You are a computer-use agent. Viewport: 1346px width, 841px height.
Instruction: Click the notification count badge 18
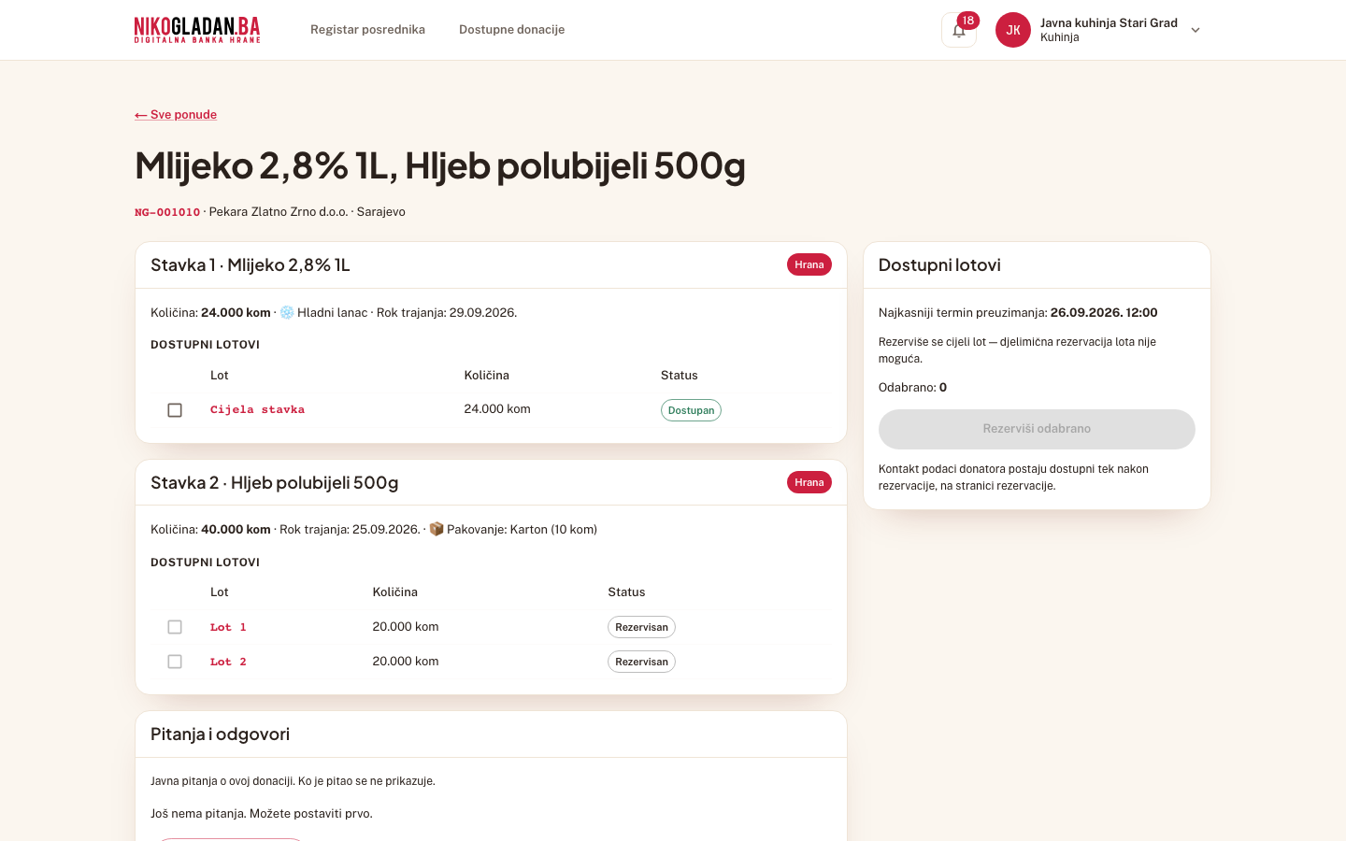point(968,21)
